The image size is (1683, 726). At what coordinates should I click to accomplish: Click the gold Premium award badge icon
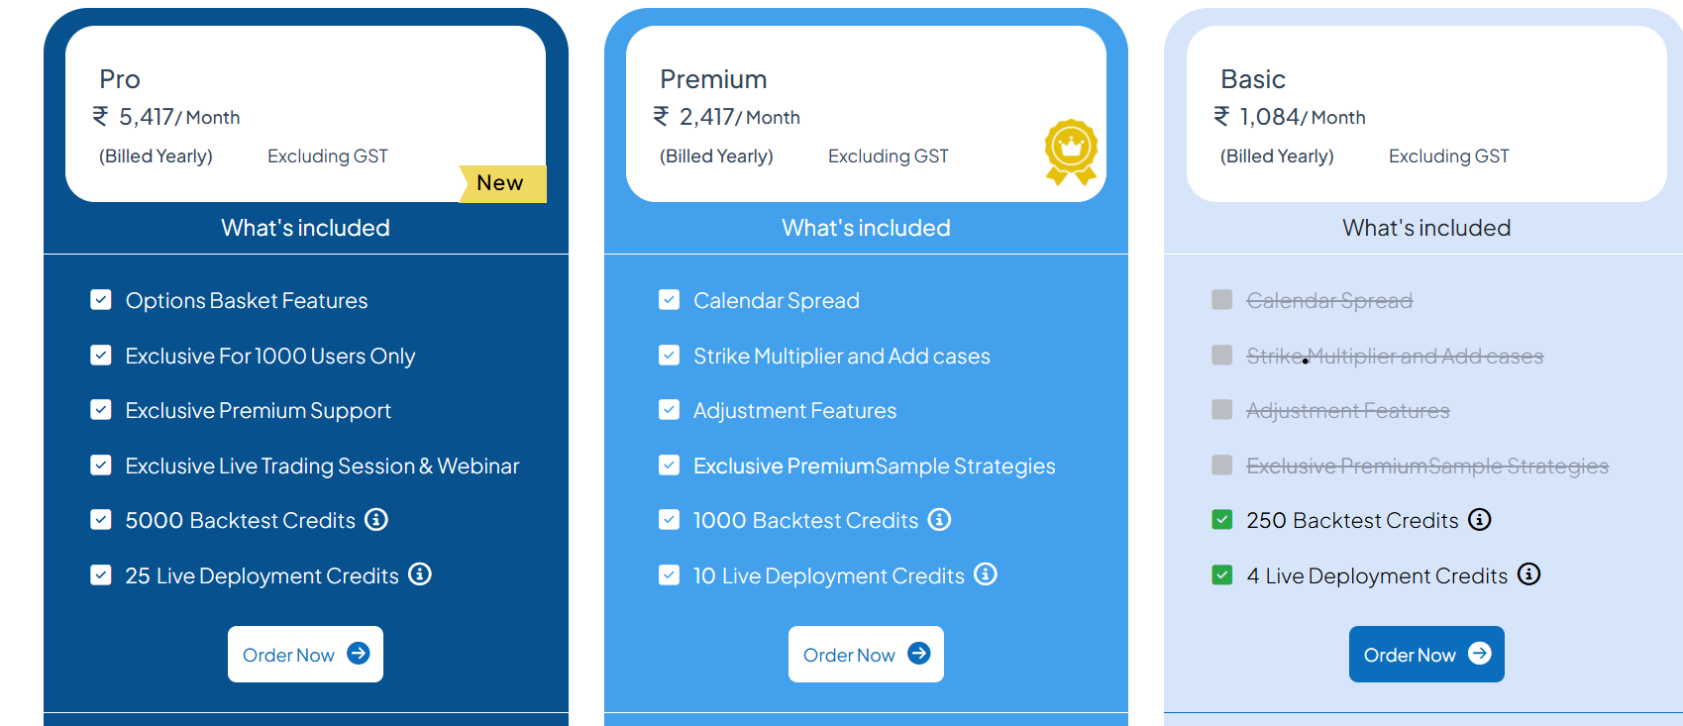1071,152
